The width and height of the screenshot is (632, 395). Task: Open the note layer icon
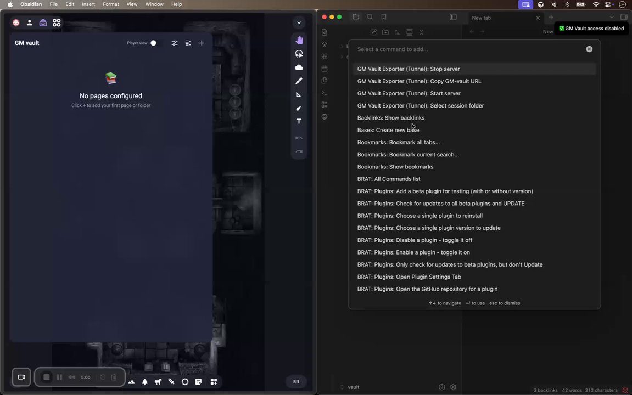[198, 382]
